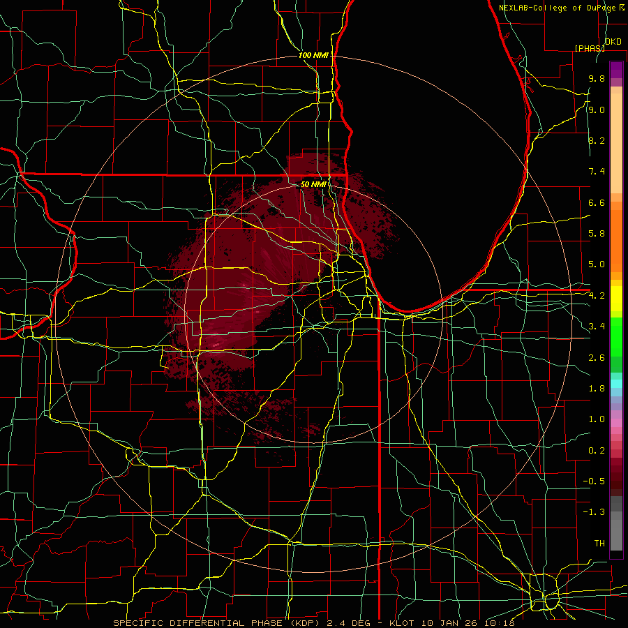This screenshot has height=628, width=628.
Task: Click the 4.2 scale value
Action: coord(597,296)
